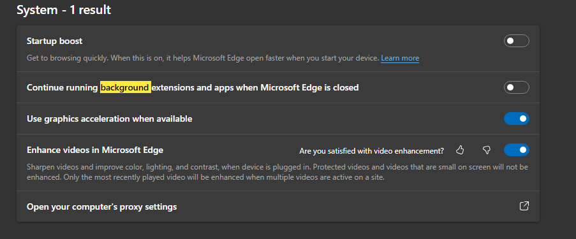The image size is (576, 239).
Task: Toggle Continue running background extensions switch
Action: click(516, 87)
